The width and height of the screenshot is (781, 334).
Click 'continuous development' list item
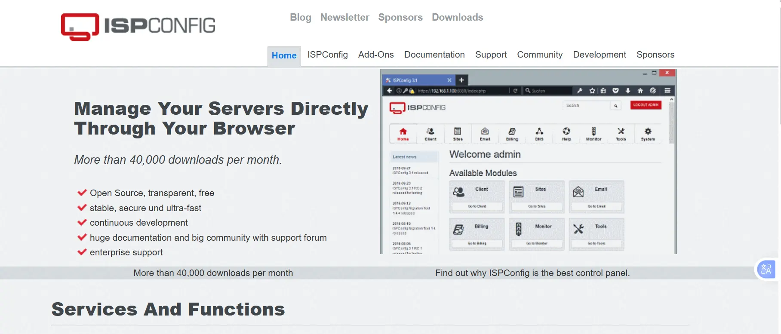pyautogui.click(x=138, y=223)
